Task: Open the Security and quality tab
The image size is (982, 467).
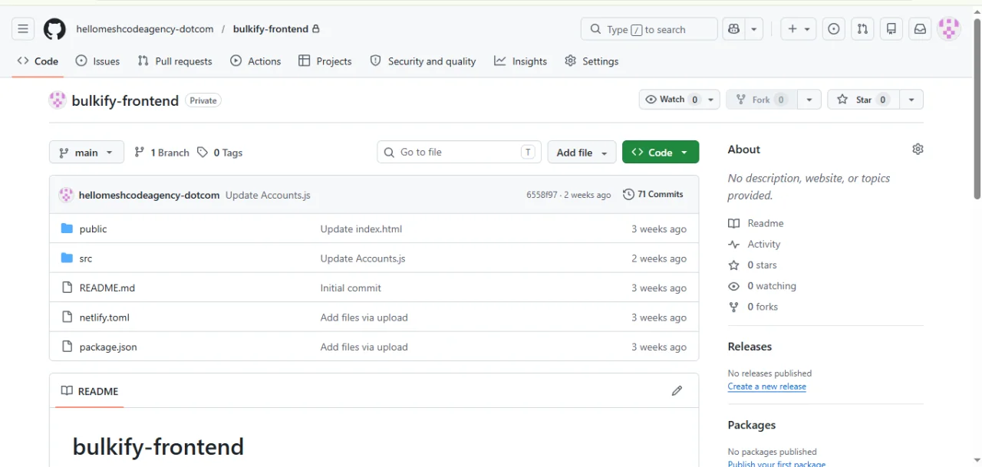Action: (x=423, y=61)
